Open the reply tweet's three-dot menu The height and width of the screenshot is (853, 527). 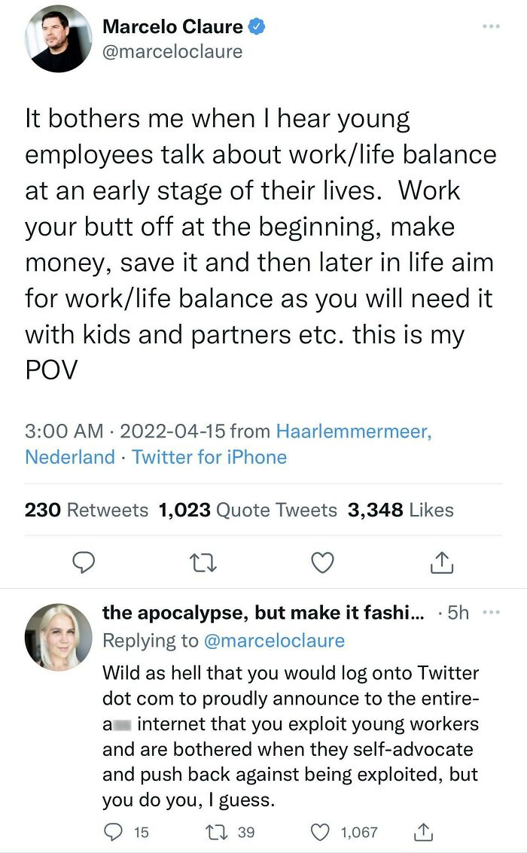[492, 613]
